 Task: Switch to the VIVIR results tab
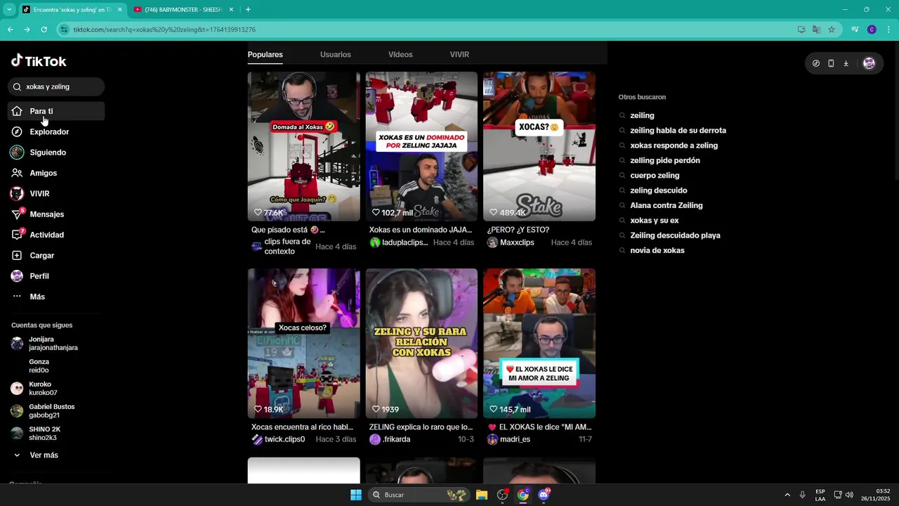(459, 54)
